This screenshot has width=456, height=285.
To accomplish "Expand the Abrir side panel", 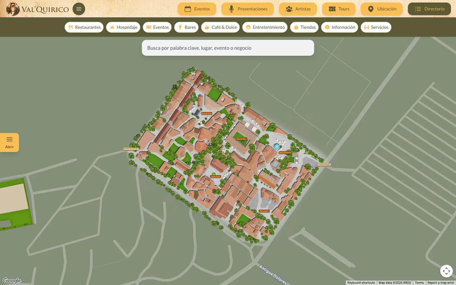I will (9, 142).
